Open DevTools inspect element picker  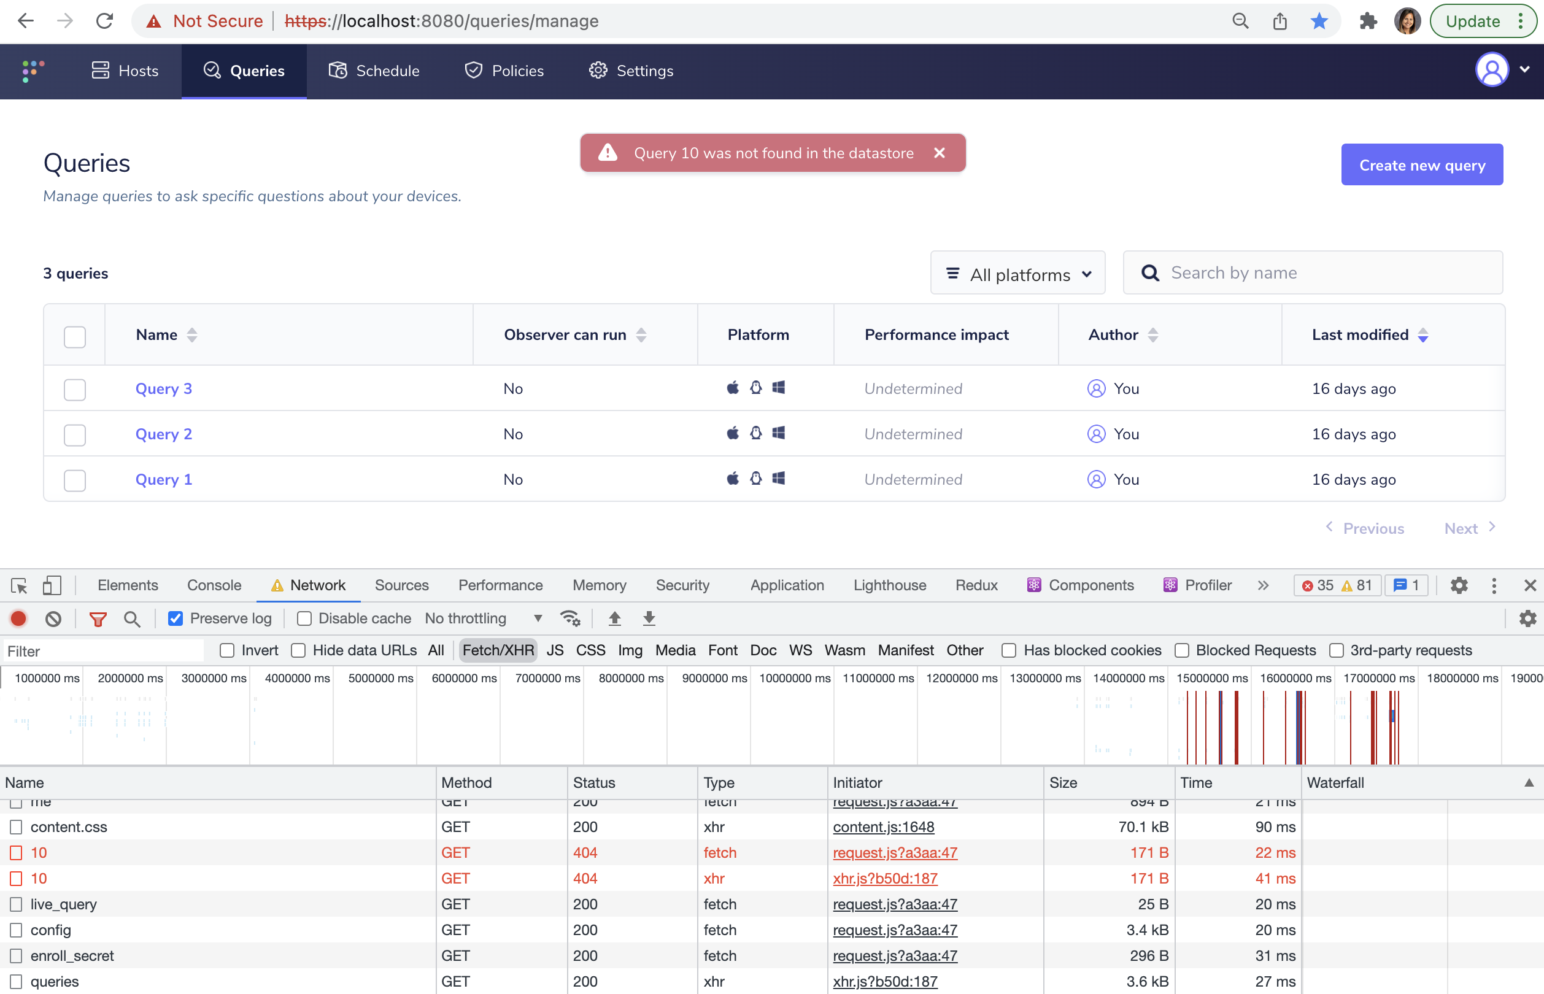pyautogui.click(x=19, y=585)
